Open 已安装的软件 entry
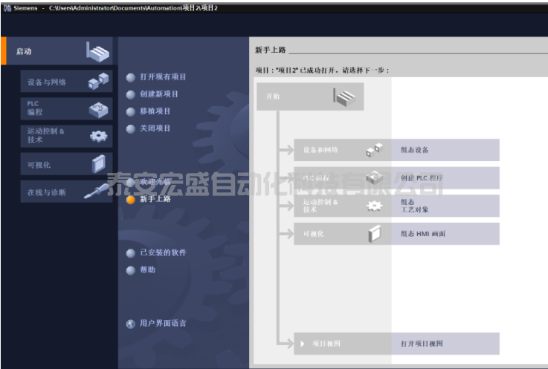The height and width of the screenshot is (369, 548). (x=162, y=252)
